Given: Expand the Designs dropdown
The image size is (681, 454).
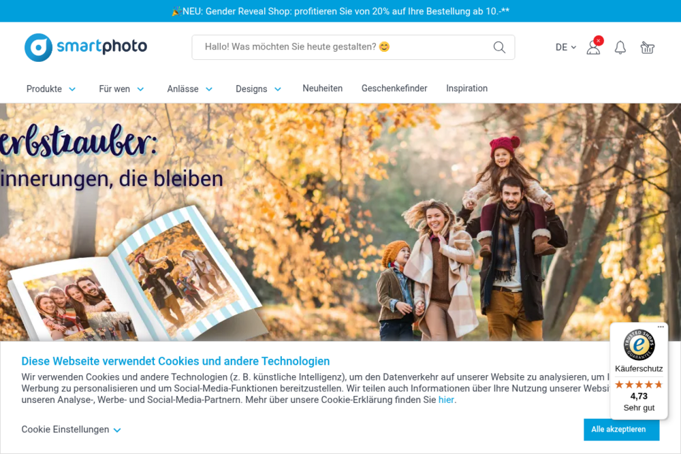Looking at the screenshot, I should tap(258, 89).
